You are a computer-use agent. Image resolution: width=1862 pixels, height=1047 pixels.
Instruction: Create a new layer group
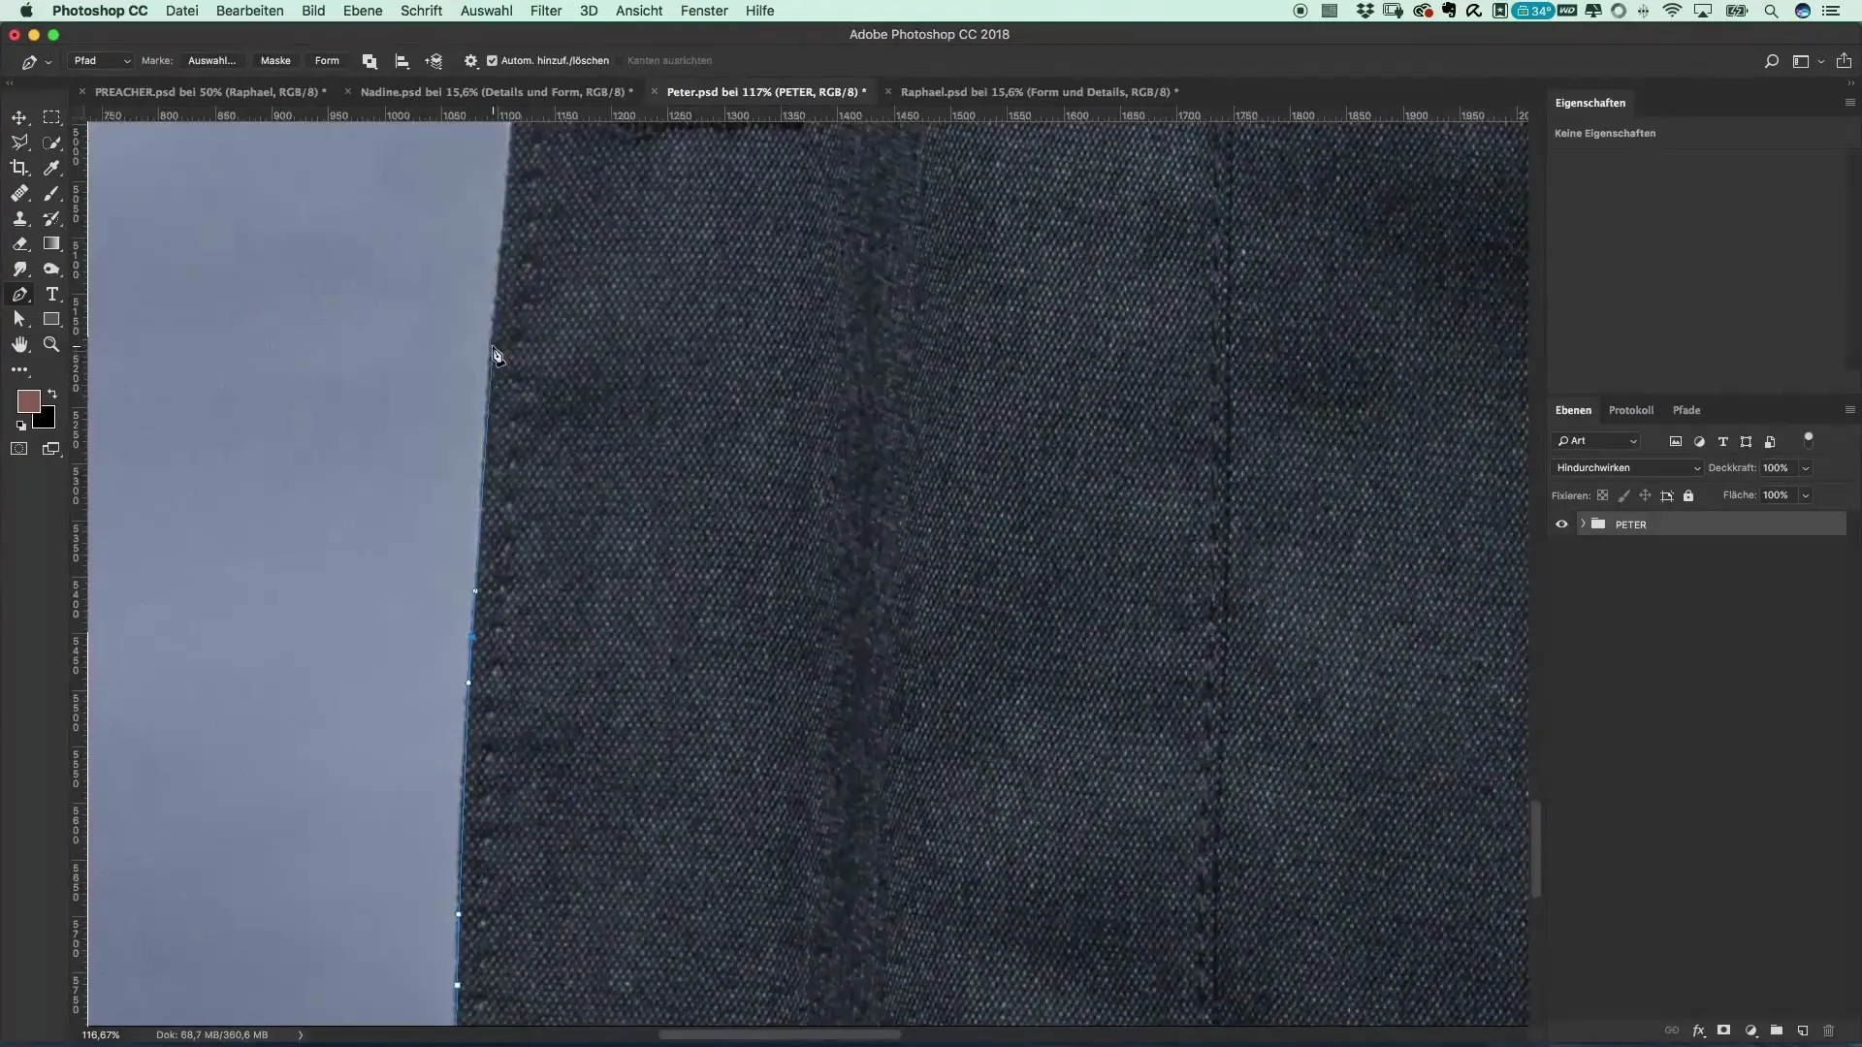1777,1031
